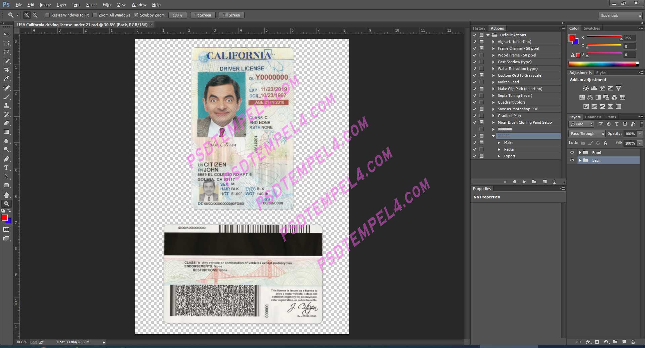
Task: Add a Brightness/Contrast adjustment layer
Action: click(x=586, y=88)
